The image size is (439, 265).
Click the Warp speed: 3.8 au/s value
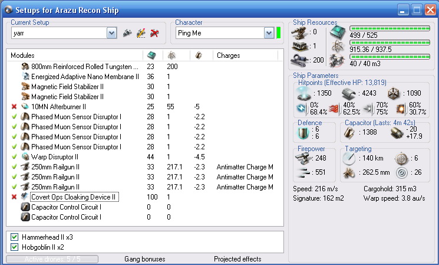(394, 198)
